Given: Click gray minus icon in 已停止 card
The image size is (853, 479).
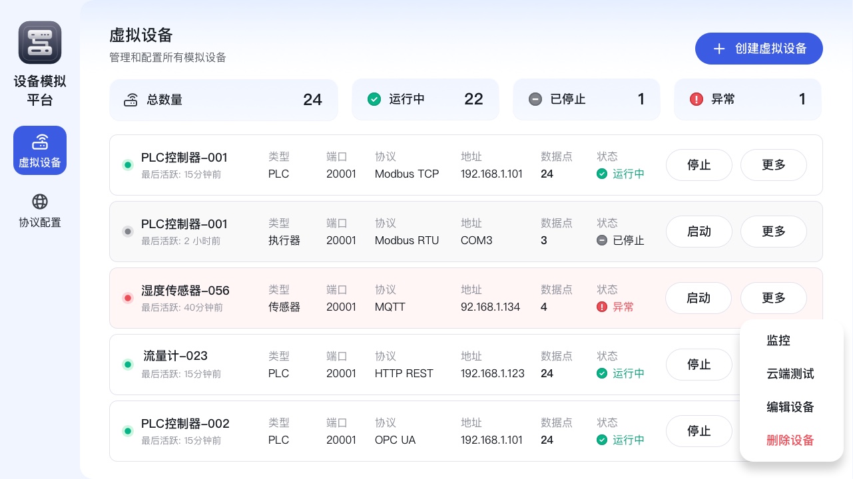Looking at the screenshot, I should (x=535, y=99).
